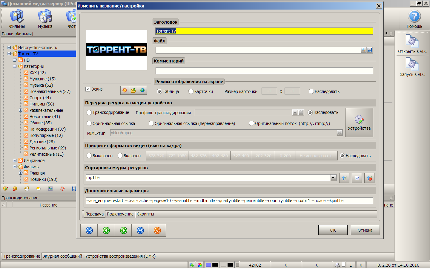Select the Карточки display mode radio button
Screen dimensions: 430x269
[x=191, y=91]
